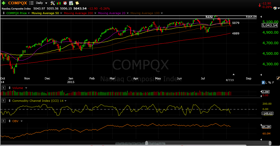Expand the COMPQX Price dropdown arrow
This screenshot has width=280, height=146.
29,13
